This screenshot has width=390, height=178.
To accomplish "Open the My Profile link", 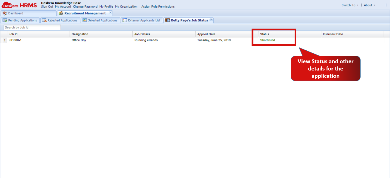I will (106, 7).
